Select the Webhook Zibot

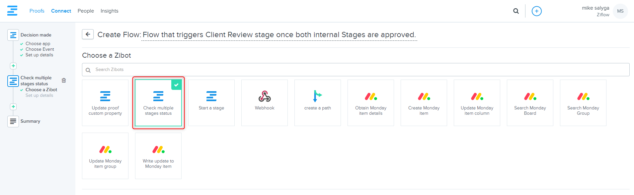(x=265, y=103)
